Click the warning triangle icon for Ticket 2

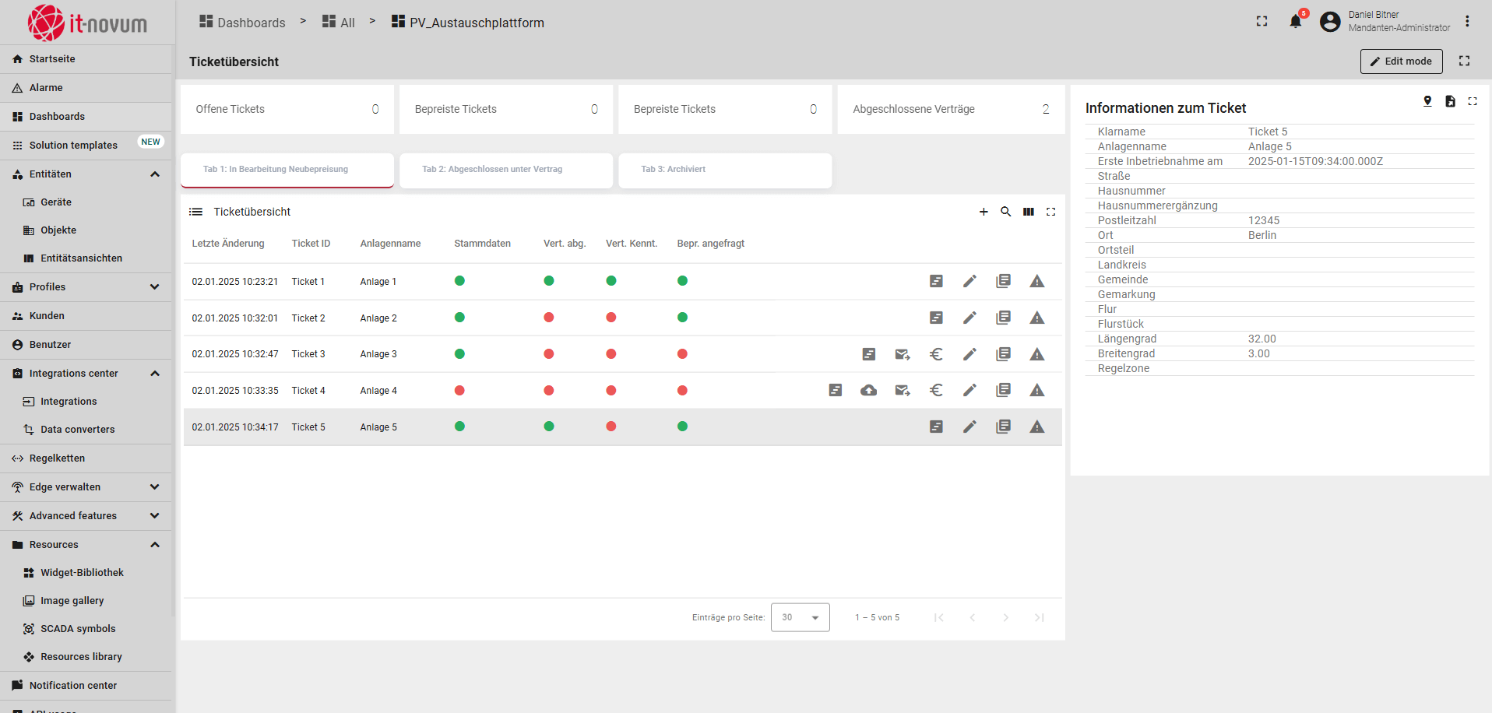point(1036,318)
